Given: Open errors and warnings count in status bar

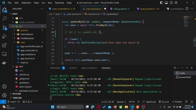Looking at the screenshot, I should pos(27,102).
